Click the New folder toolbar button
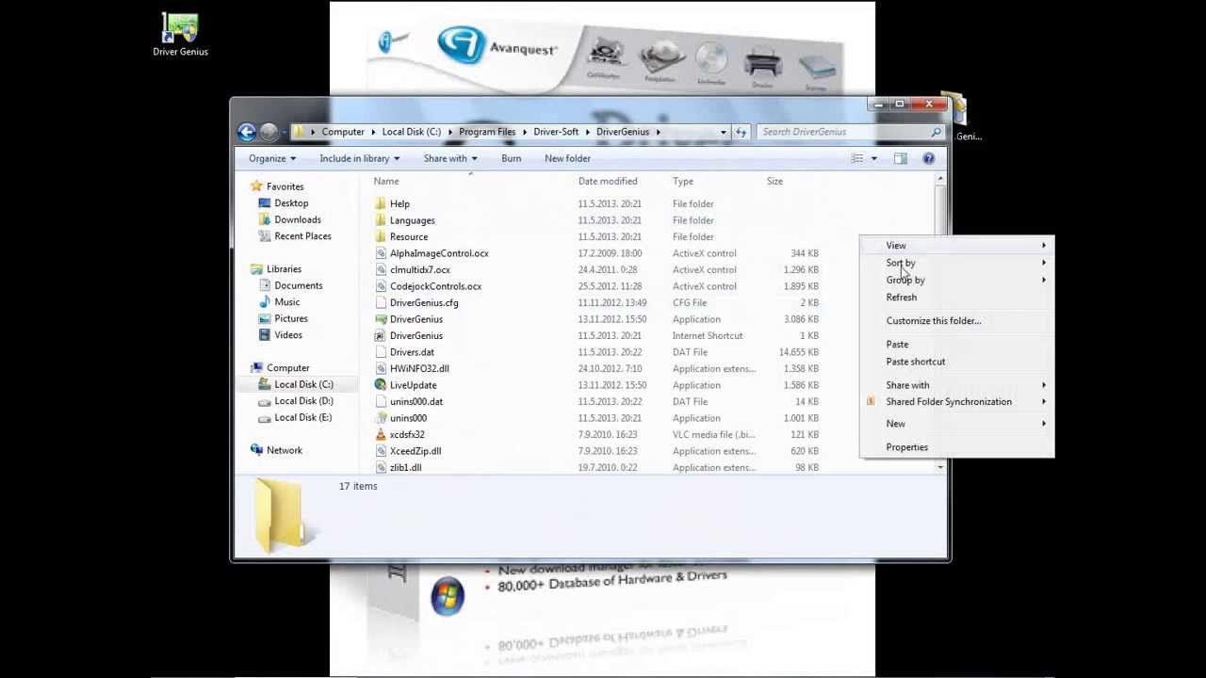Image resolution: width=1206 pixels, height=678 pixels. [x=567, y=158]
